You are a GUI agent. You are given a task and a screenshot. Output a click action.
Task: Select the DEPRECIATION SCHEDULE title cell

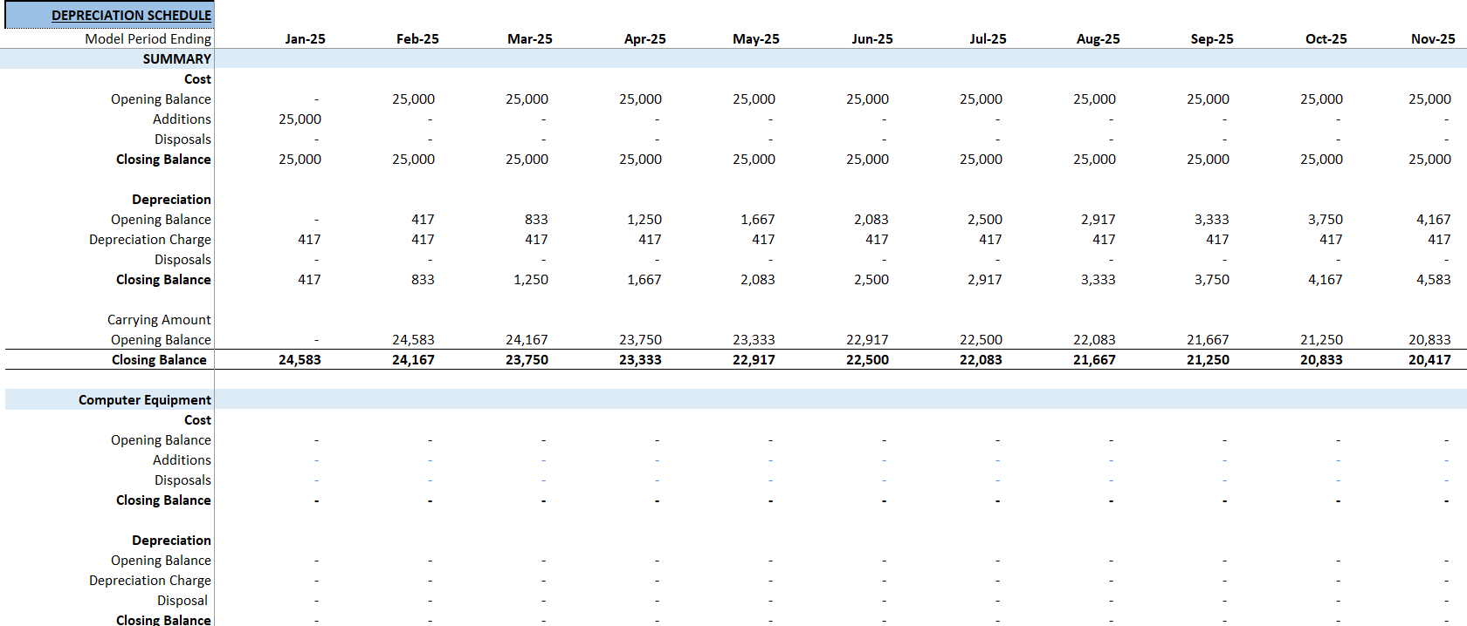point(109,15)
